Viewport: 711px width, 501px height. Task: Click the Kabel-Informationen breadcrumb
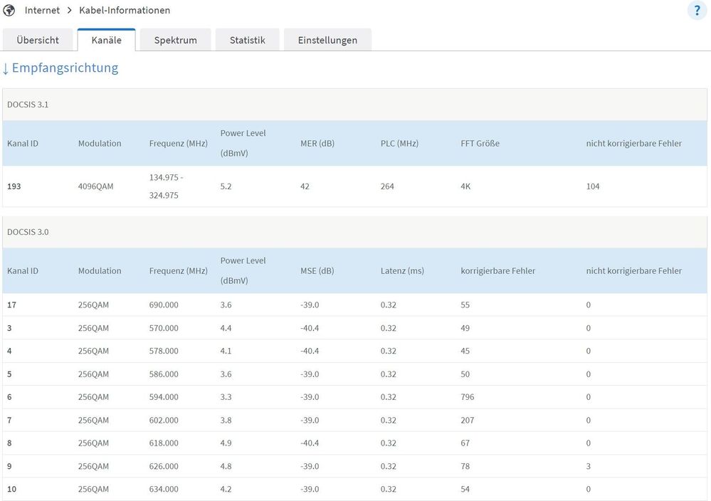(125, 11)
